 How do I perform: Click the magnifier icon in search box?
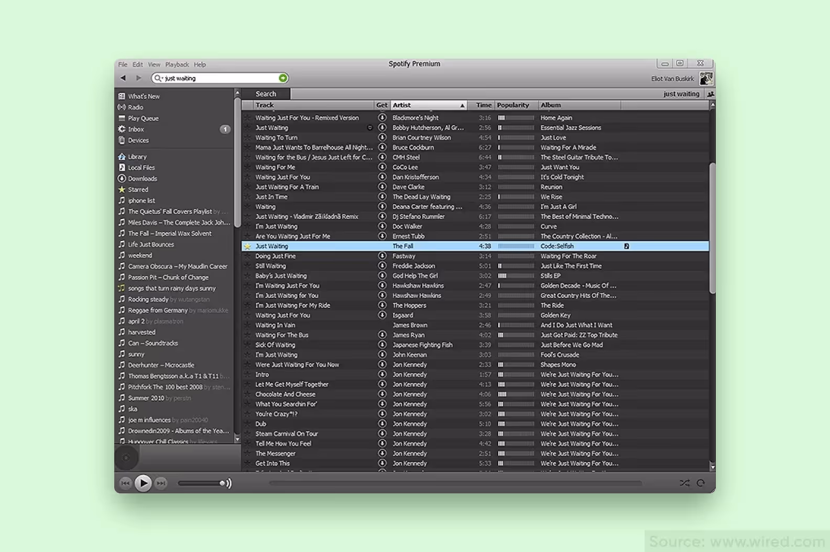(158, 78)
